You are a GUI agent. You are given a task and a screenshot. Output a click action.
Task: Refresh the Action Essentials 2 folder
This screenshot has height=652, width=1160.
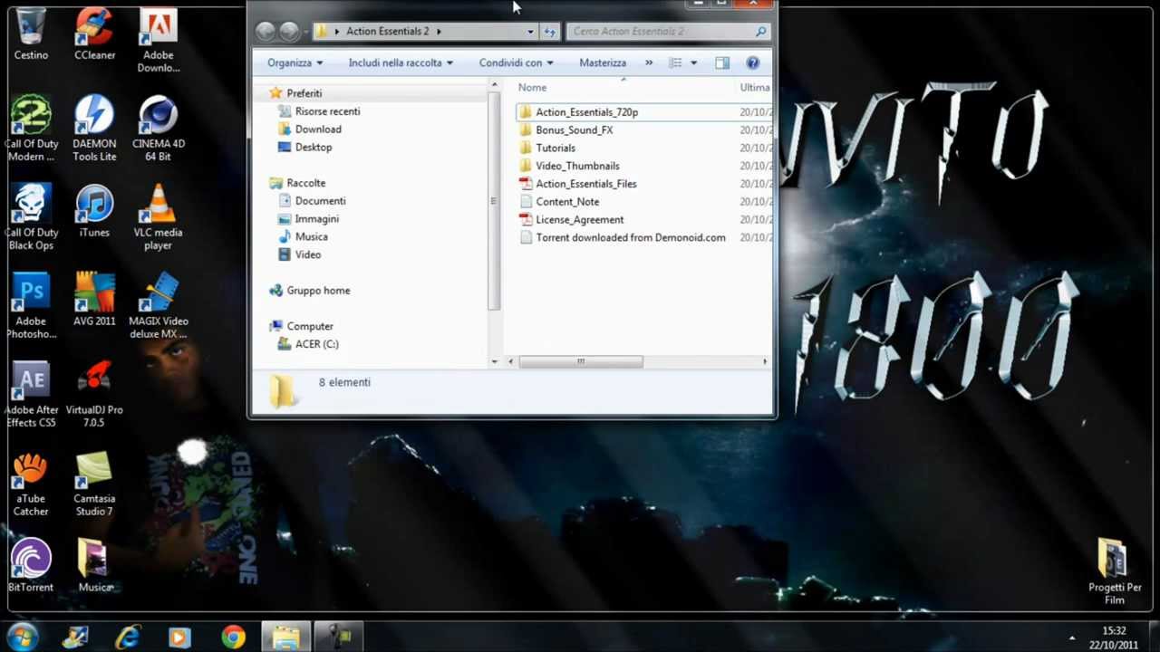click(549, 31)
